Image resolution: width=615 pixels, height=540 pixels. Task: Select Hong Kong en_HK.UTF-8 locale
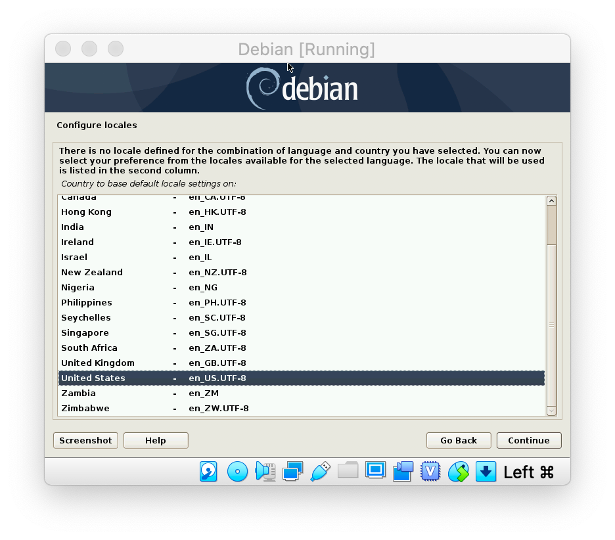[x=301, y=212]
